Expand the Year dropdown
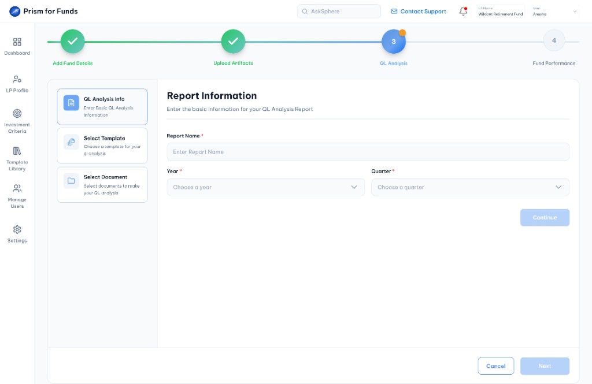The height and width of the screenshot is (384, 592). coord(266,187)
